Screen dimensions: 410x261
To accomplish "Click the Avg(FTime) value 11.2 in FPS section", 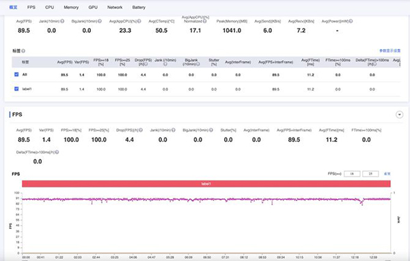I will (331, 140).
